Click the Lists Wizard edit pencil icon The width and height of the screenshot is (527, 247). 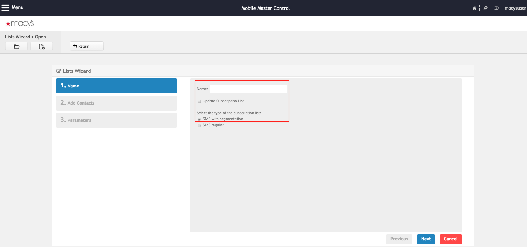point(59,71)
